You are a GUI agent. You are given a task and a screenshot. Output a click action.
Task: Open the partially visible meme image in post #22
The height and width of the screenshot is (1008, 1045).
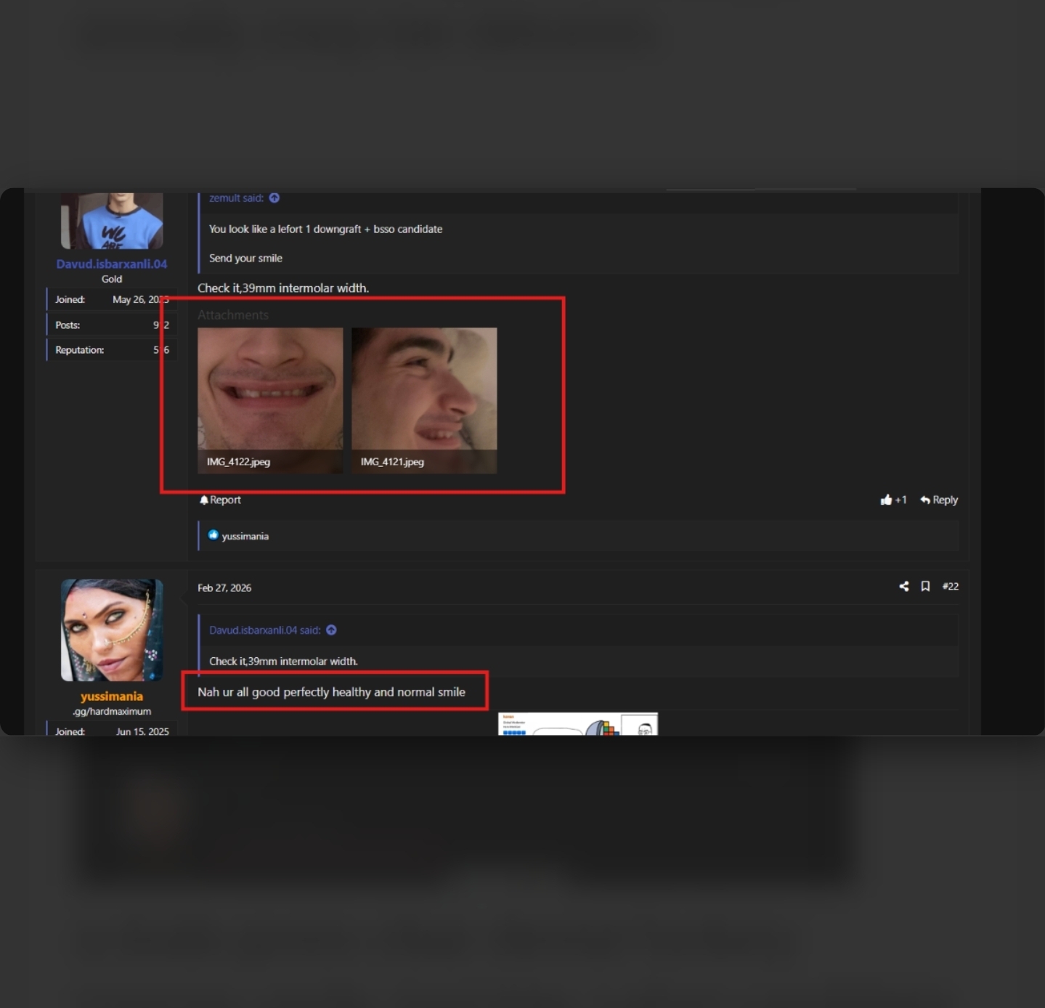click(x=578, y=723)
